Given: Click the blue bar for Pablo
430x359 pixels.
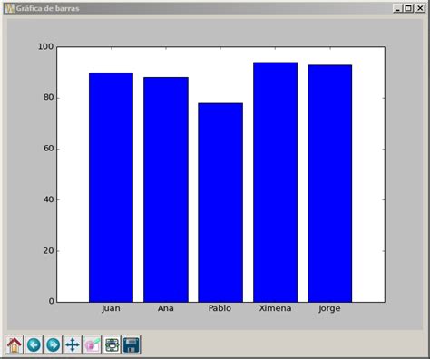Looking at the screenshot, I should click(220, 202).
